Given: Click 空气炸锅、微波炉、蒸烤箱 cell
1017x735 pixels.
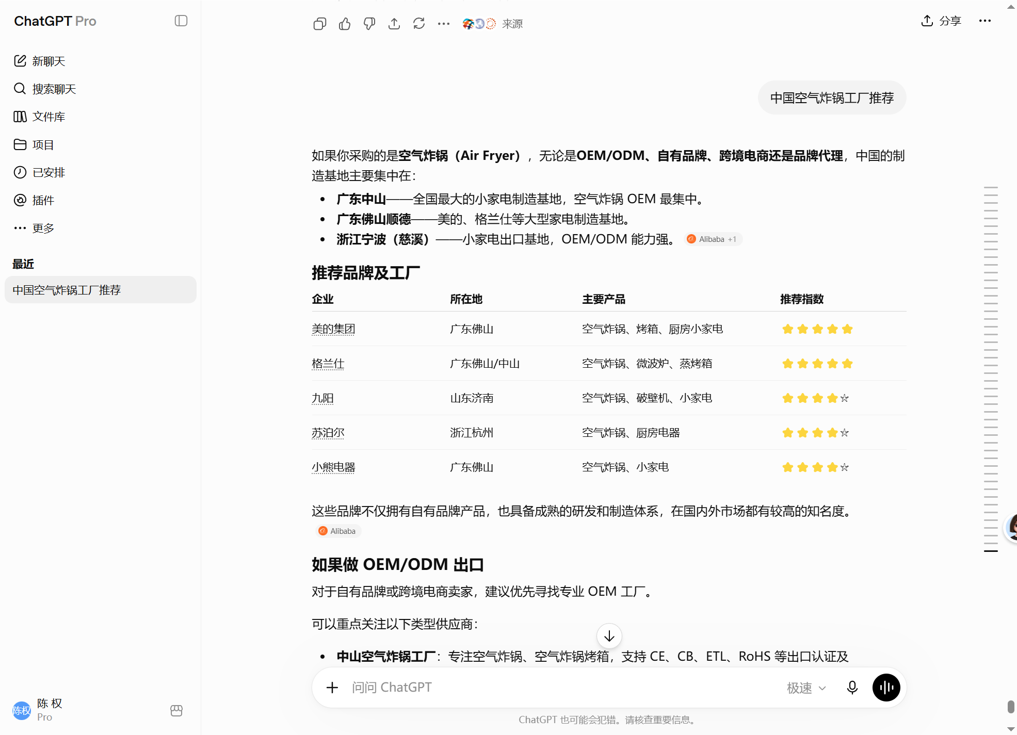Looking at the screenshot, I should (x=647, y=364).
